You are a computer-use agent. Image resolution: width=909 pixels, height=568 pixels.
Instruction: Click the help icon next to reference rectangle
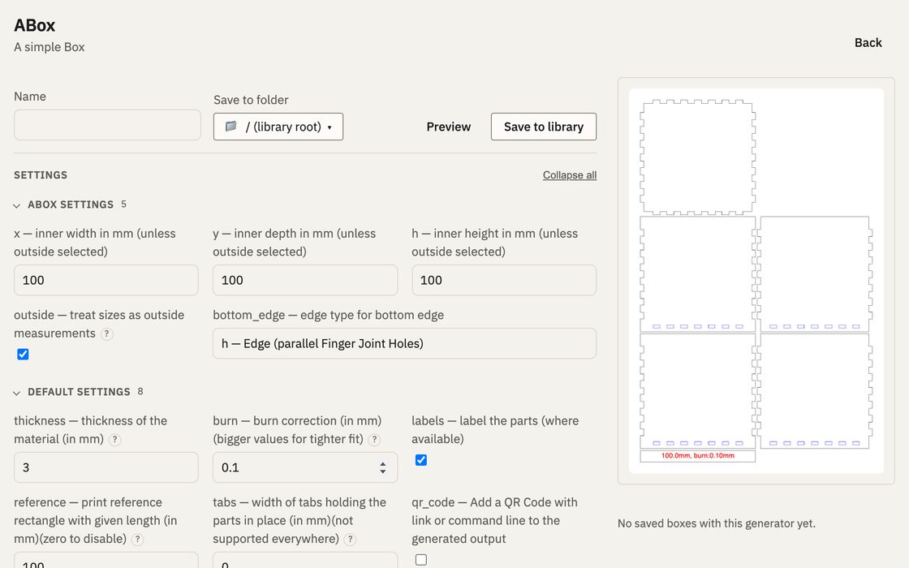(x=137, y=540)
